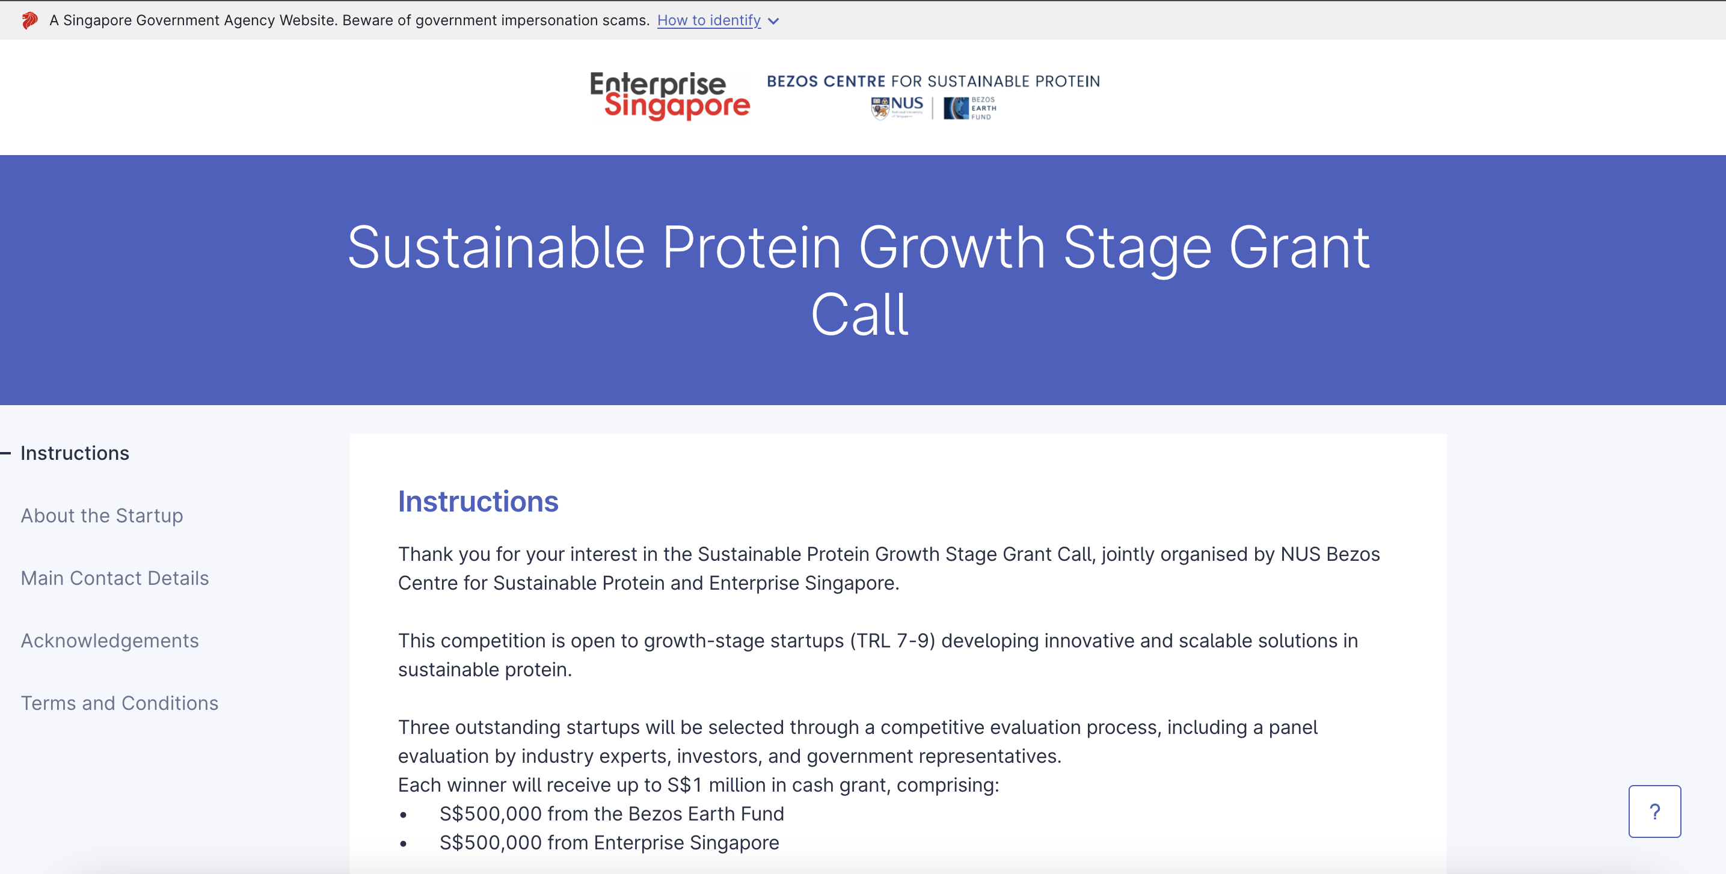Click the S$500,000 from the Bezos Earth Fund bullet
Viewport: 1726px width, 874px height.
pyautogui.click(x=611, y=814)
